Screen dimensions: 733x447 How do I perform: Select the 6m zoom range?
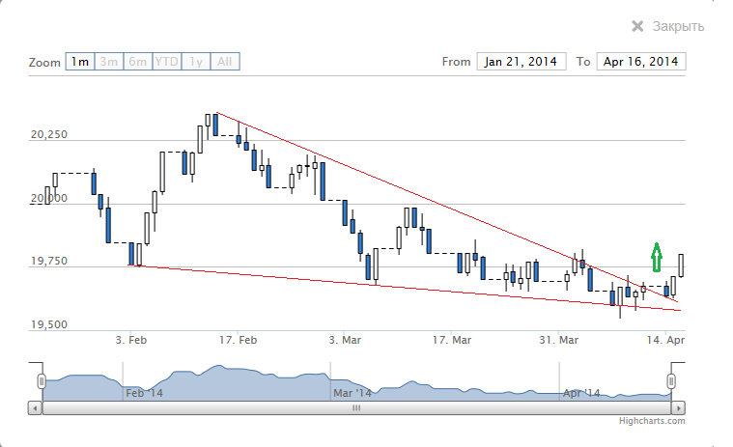click(x=138, y=62)
